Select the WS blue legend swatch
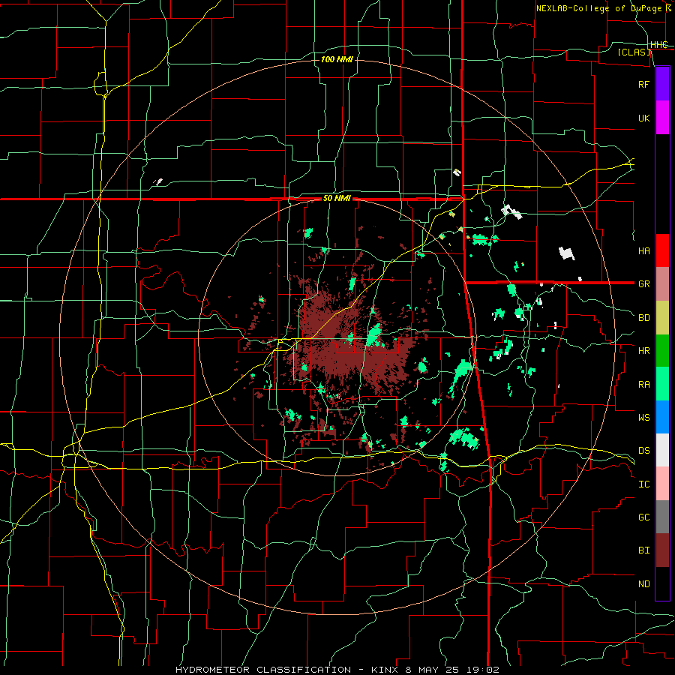Screen dimensions: 675x675 pyautogui.click(x=662, y=417)
